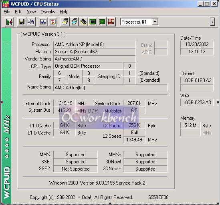Click the Platform field Socket A
Image resolution: width=220 pixels, height=205 pixels.
[x=94, y=52]
